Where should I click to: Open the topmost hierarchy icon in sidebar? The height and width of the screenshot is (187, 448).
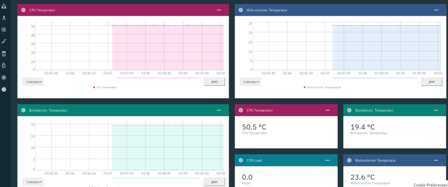point(4,6)
